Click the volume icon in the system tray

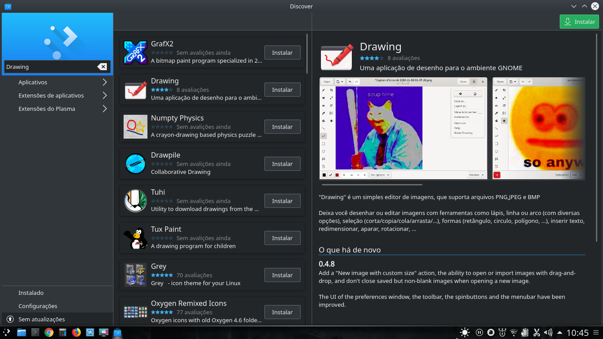point(547,332)
